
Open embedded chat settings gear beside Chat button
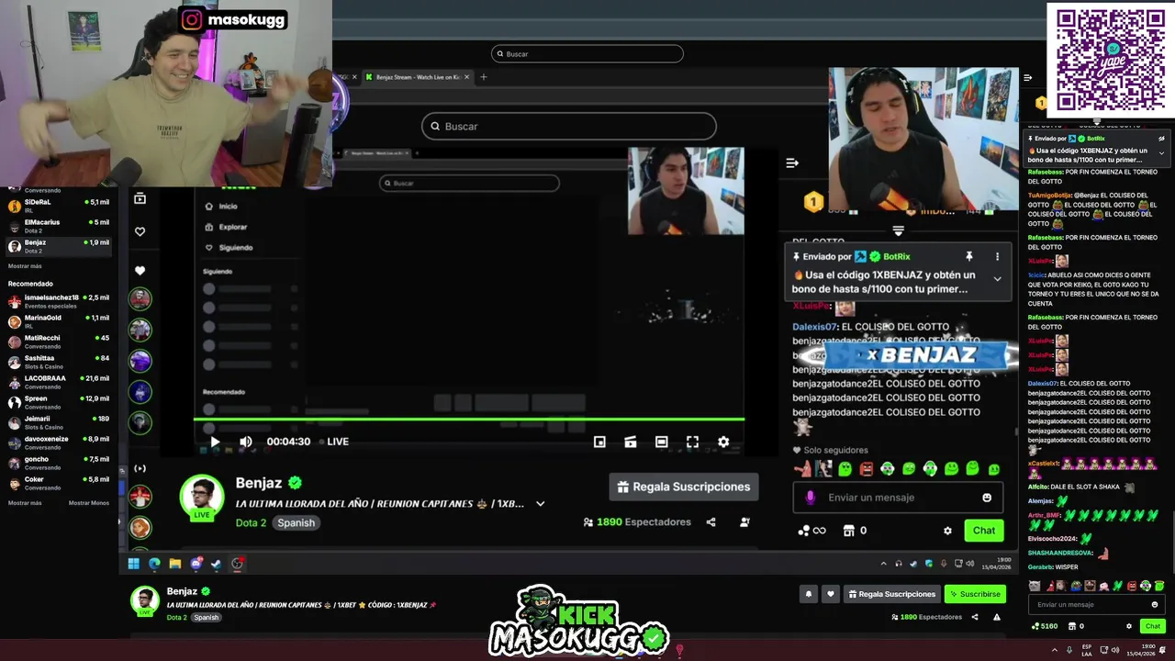tap(947, 531)
